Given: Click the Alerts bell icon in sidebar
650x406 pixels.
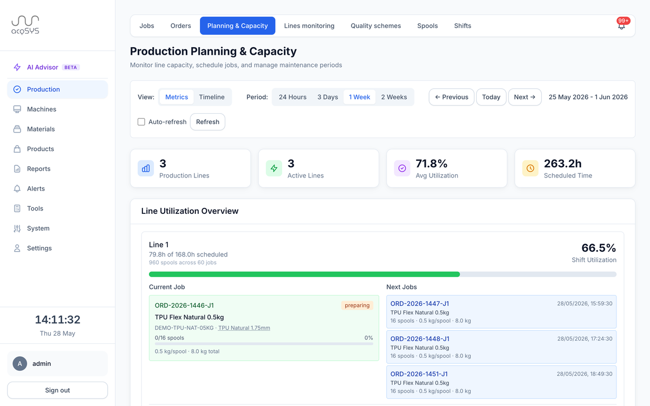Looking at the screenshot, I should click(17, 188).
